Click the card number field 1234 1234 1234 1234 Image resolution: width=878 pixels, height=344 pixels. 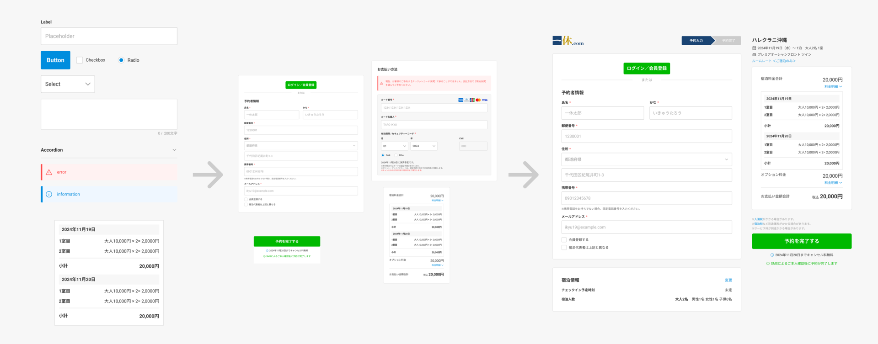[x=434, y=108]
